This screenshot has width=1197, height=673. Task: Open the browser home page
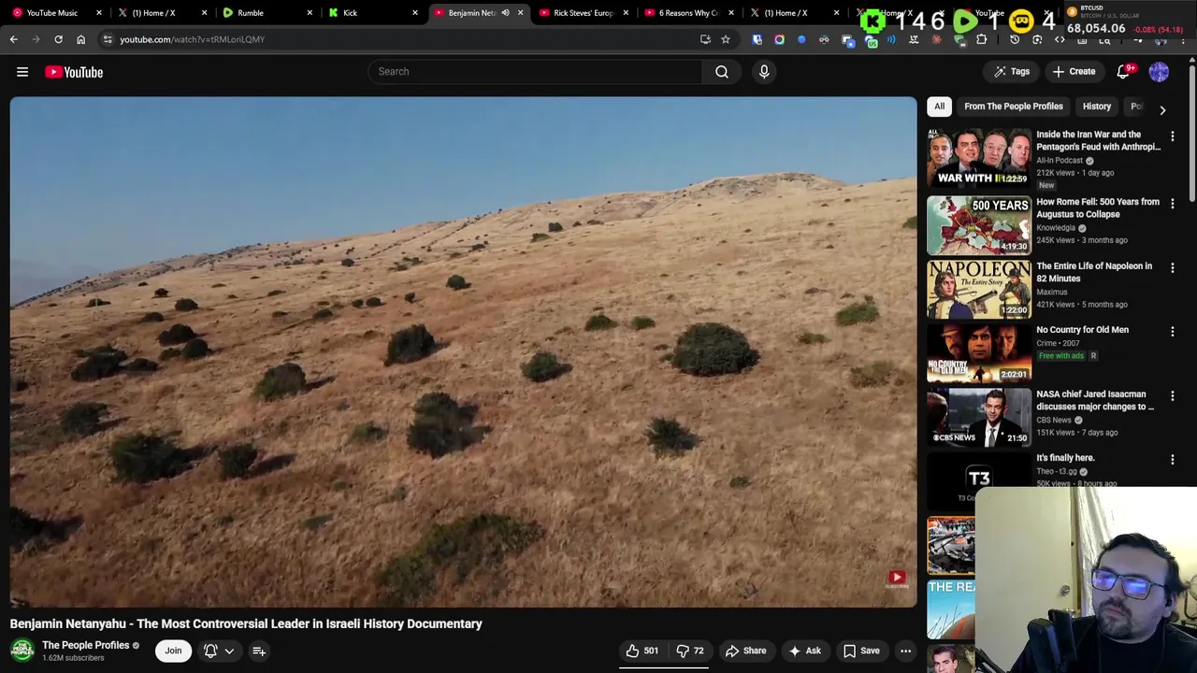tap(80, 39)
